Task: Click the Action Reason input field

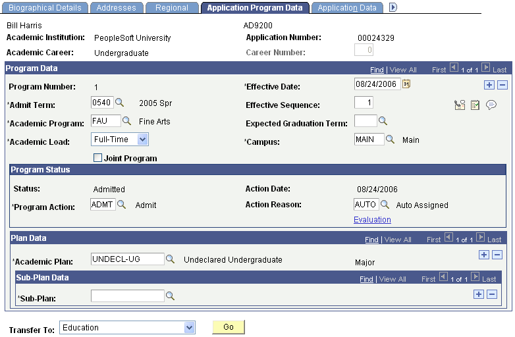Action: pos(366,205)
